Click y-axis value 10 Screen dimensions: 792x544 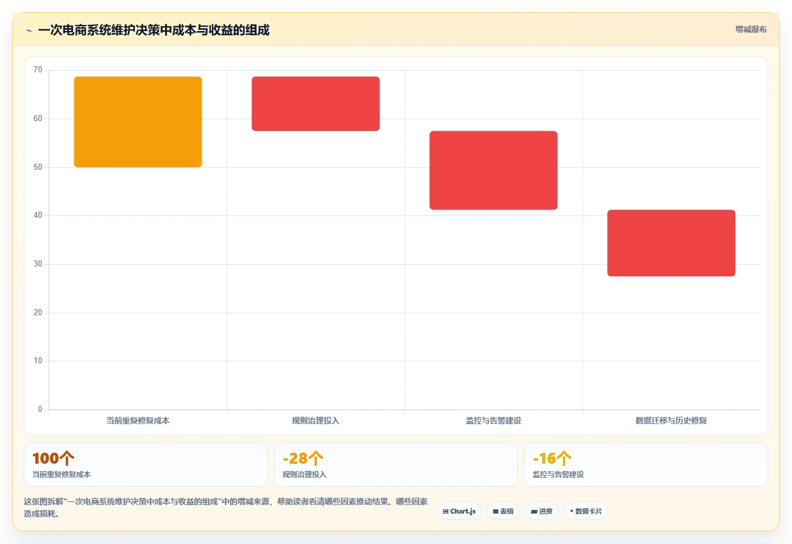point(38,361)
